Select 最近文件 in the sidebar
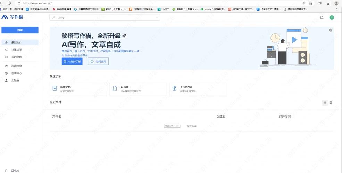Screen dimensions: 342x173 (20, 42)
